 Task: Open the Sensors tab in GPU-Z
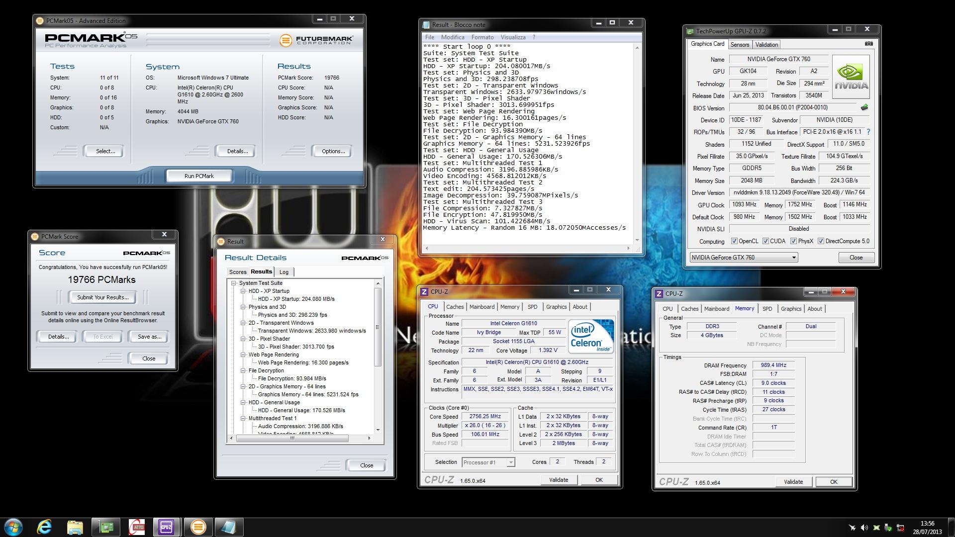point(740,45)
